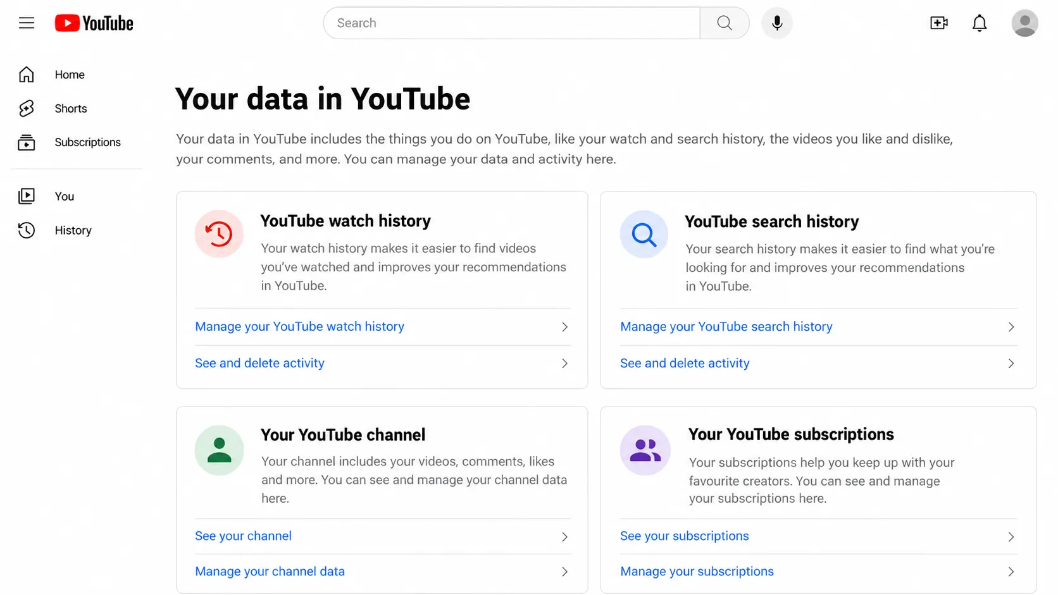Click the Shorts sidebar icon

pyautogui.click(x=27, y=109)
